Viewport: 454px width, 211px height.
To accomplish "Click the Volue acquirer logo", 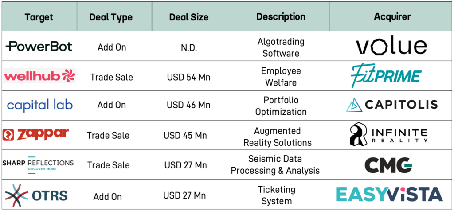I will [391, 47].
